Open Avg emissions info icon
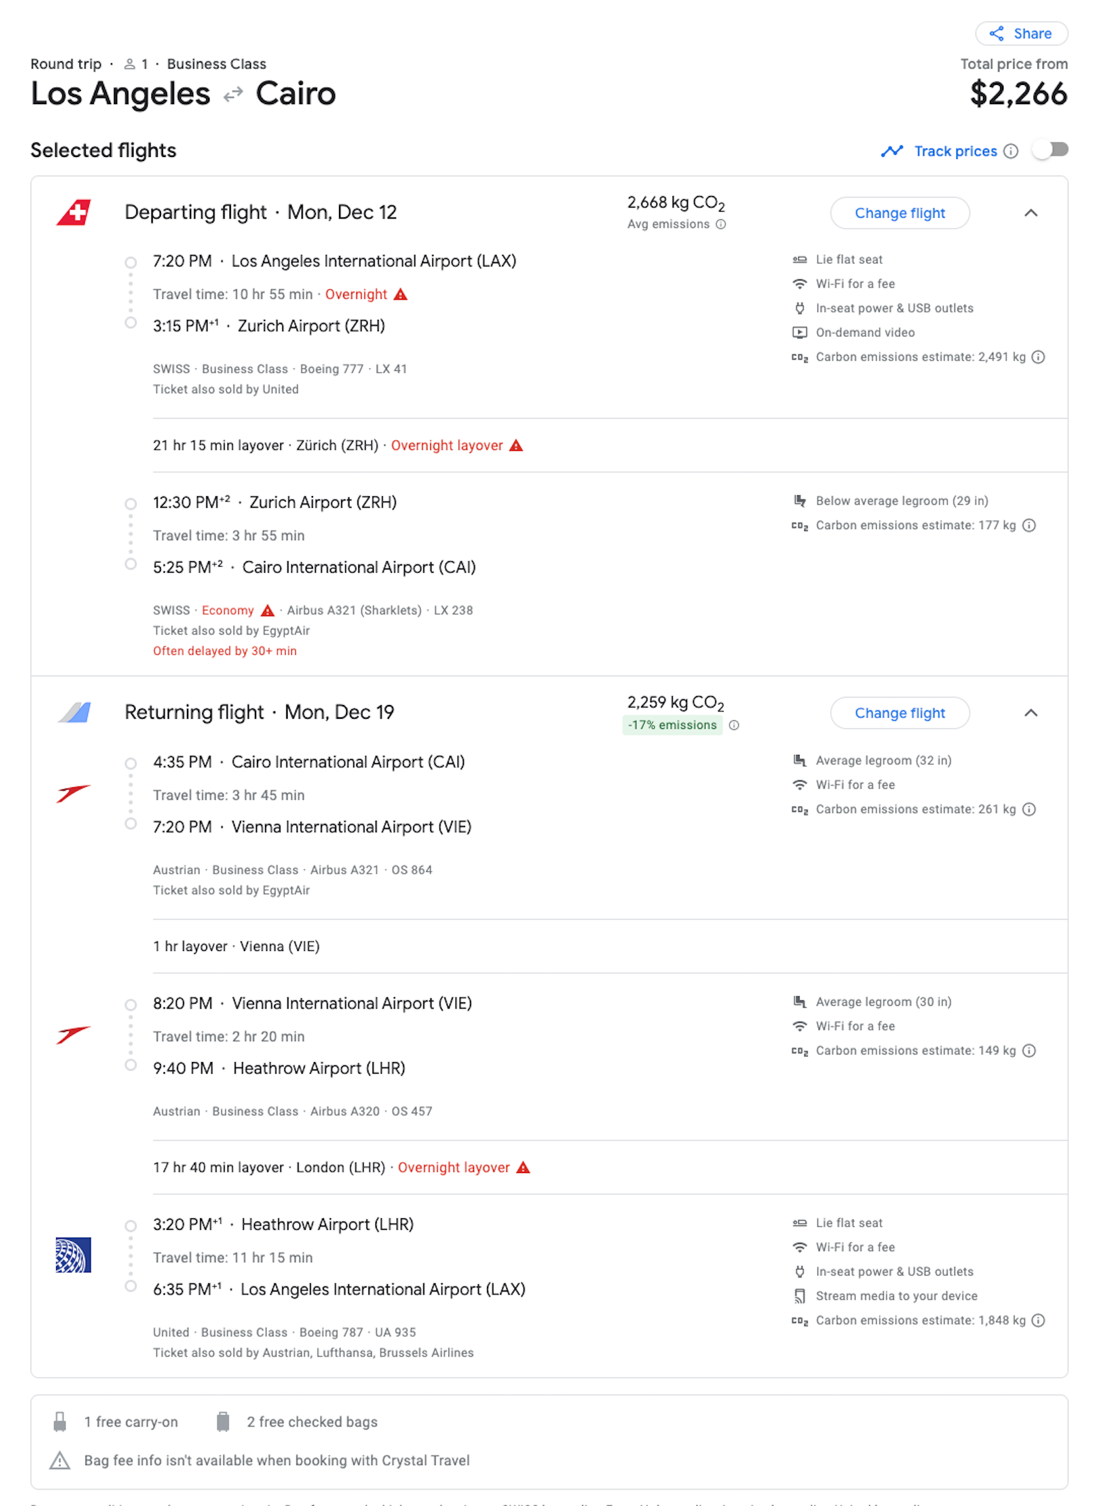Image resolution: width=1096 pixels, height=1506 pixels. [x=721, y=225]
